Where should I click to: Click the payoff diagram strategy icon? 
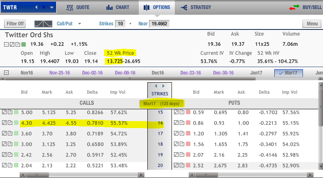click(x=43, y=24)
